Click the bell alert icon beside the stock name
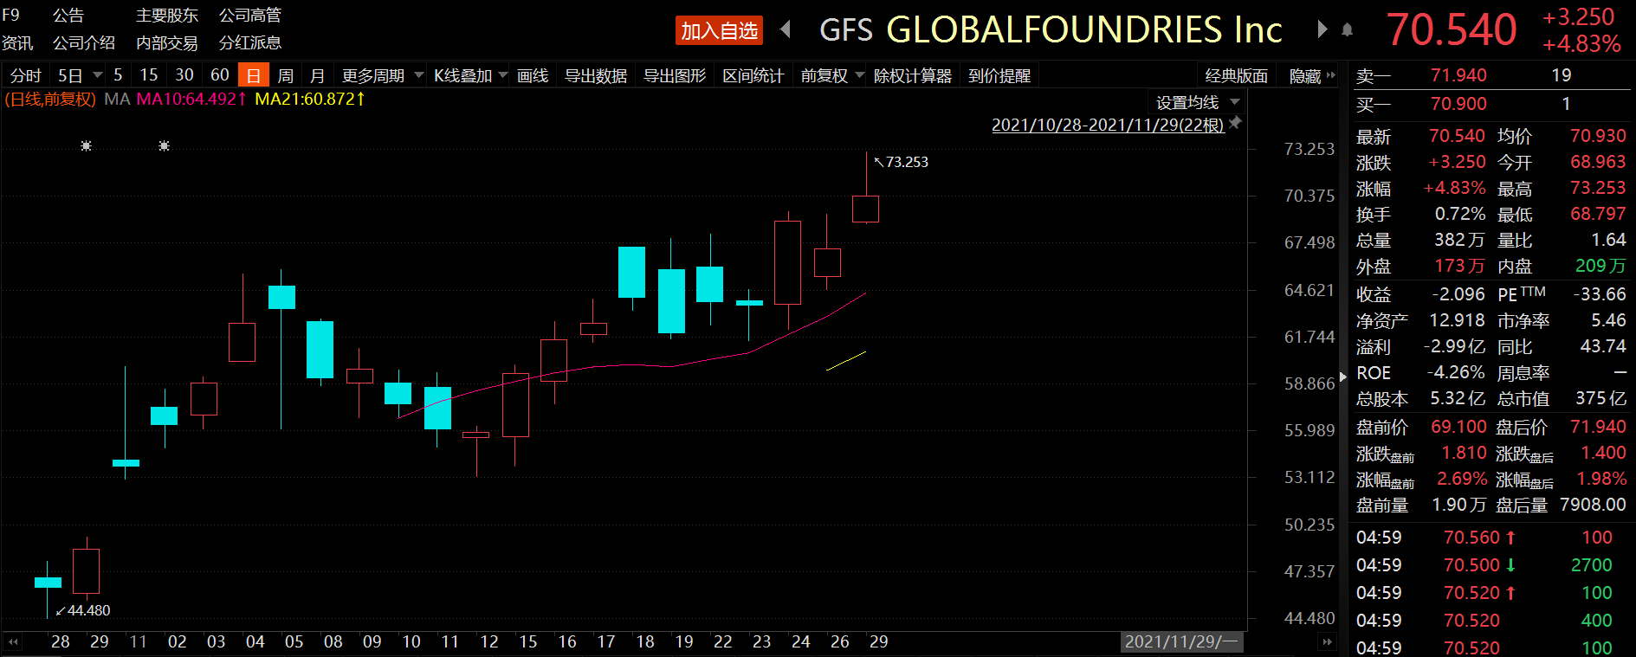1636x657 pixels. coord(1347,29)
